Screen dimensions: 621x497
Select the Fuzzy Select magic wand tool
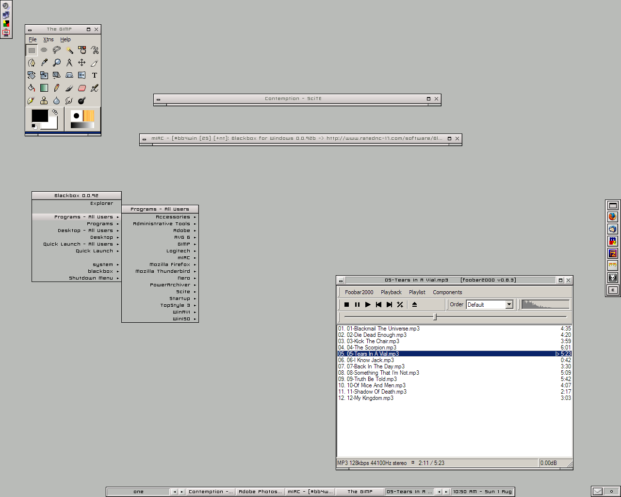tap(69, 50)
